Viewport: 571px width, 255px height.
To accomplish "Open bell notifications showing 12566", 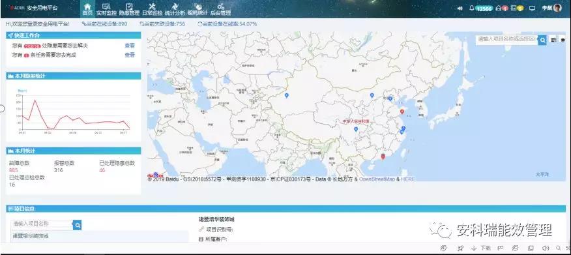I will coord(480,8).
